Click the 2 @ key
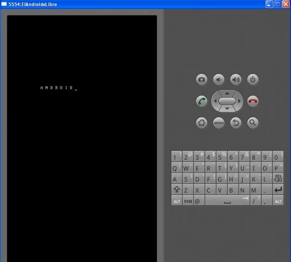 tap(188, 156)
